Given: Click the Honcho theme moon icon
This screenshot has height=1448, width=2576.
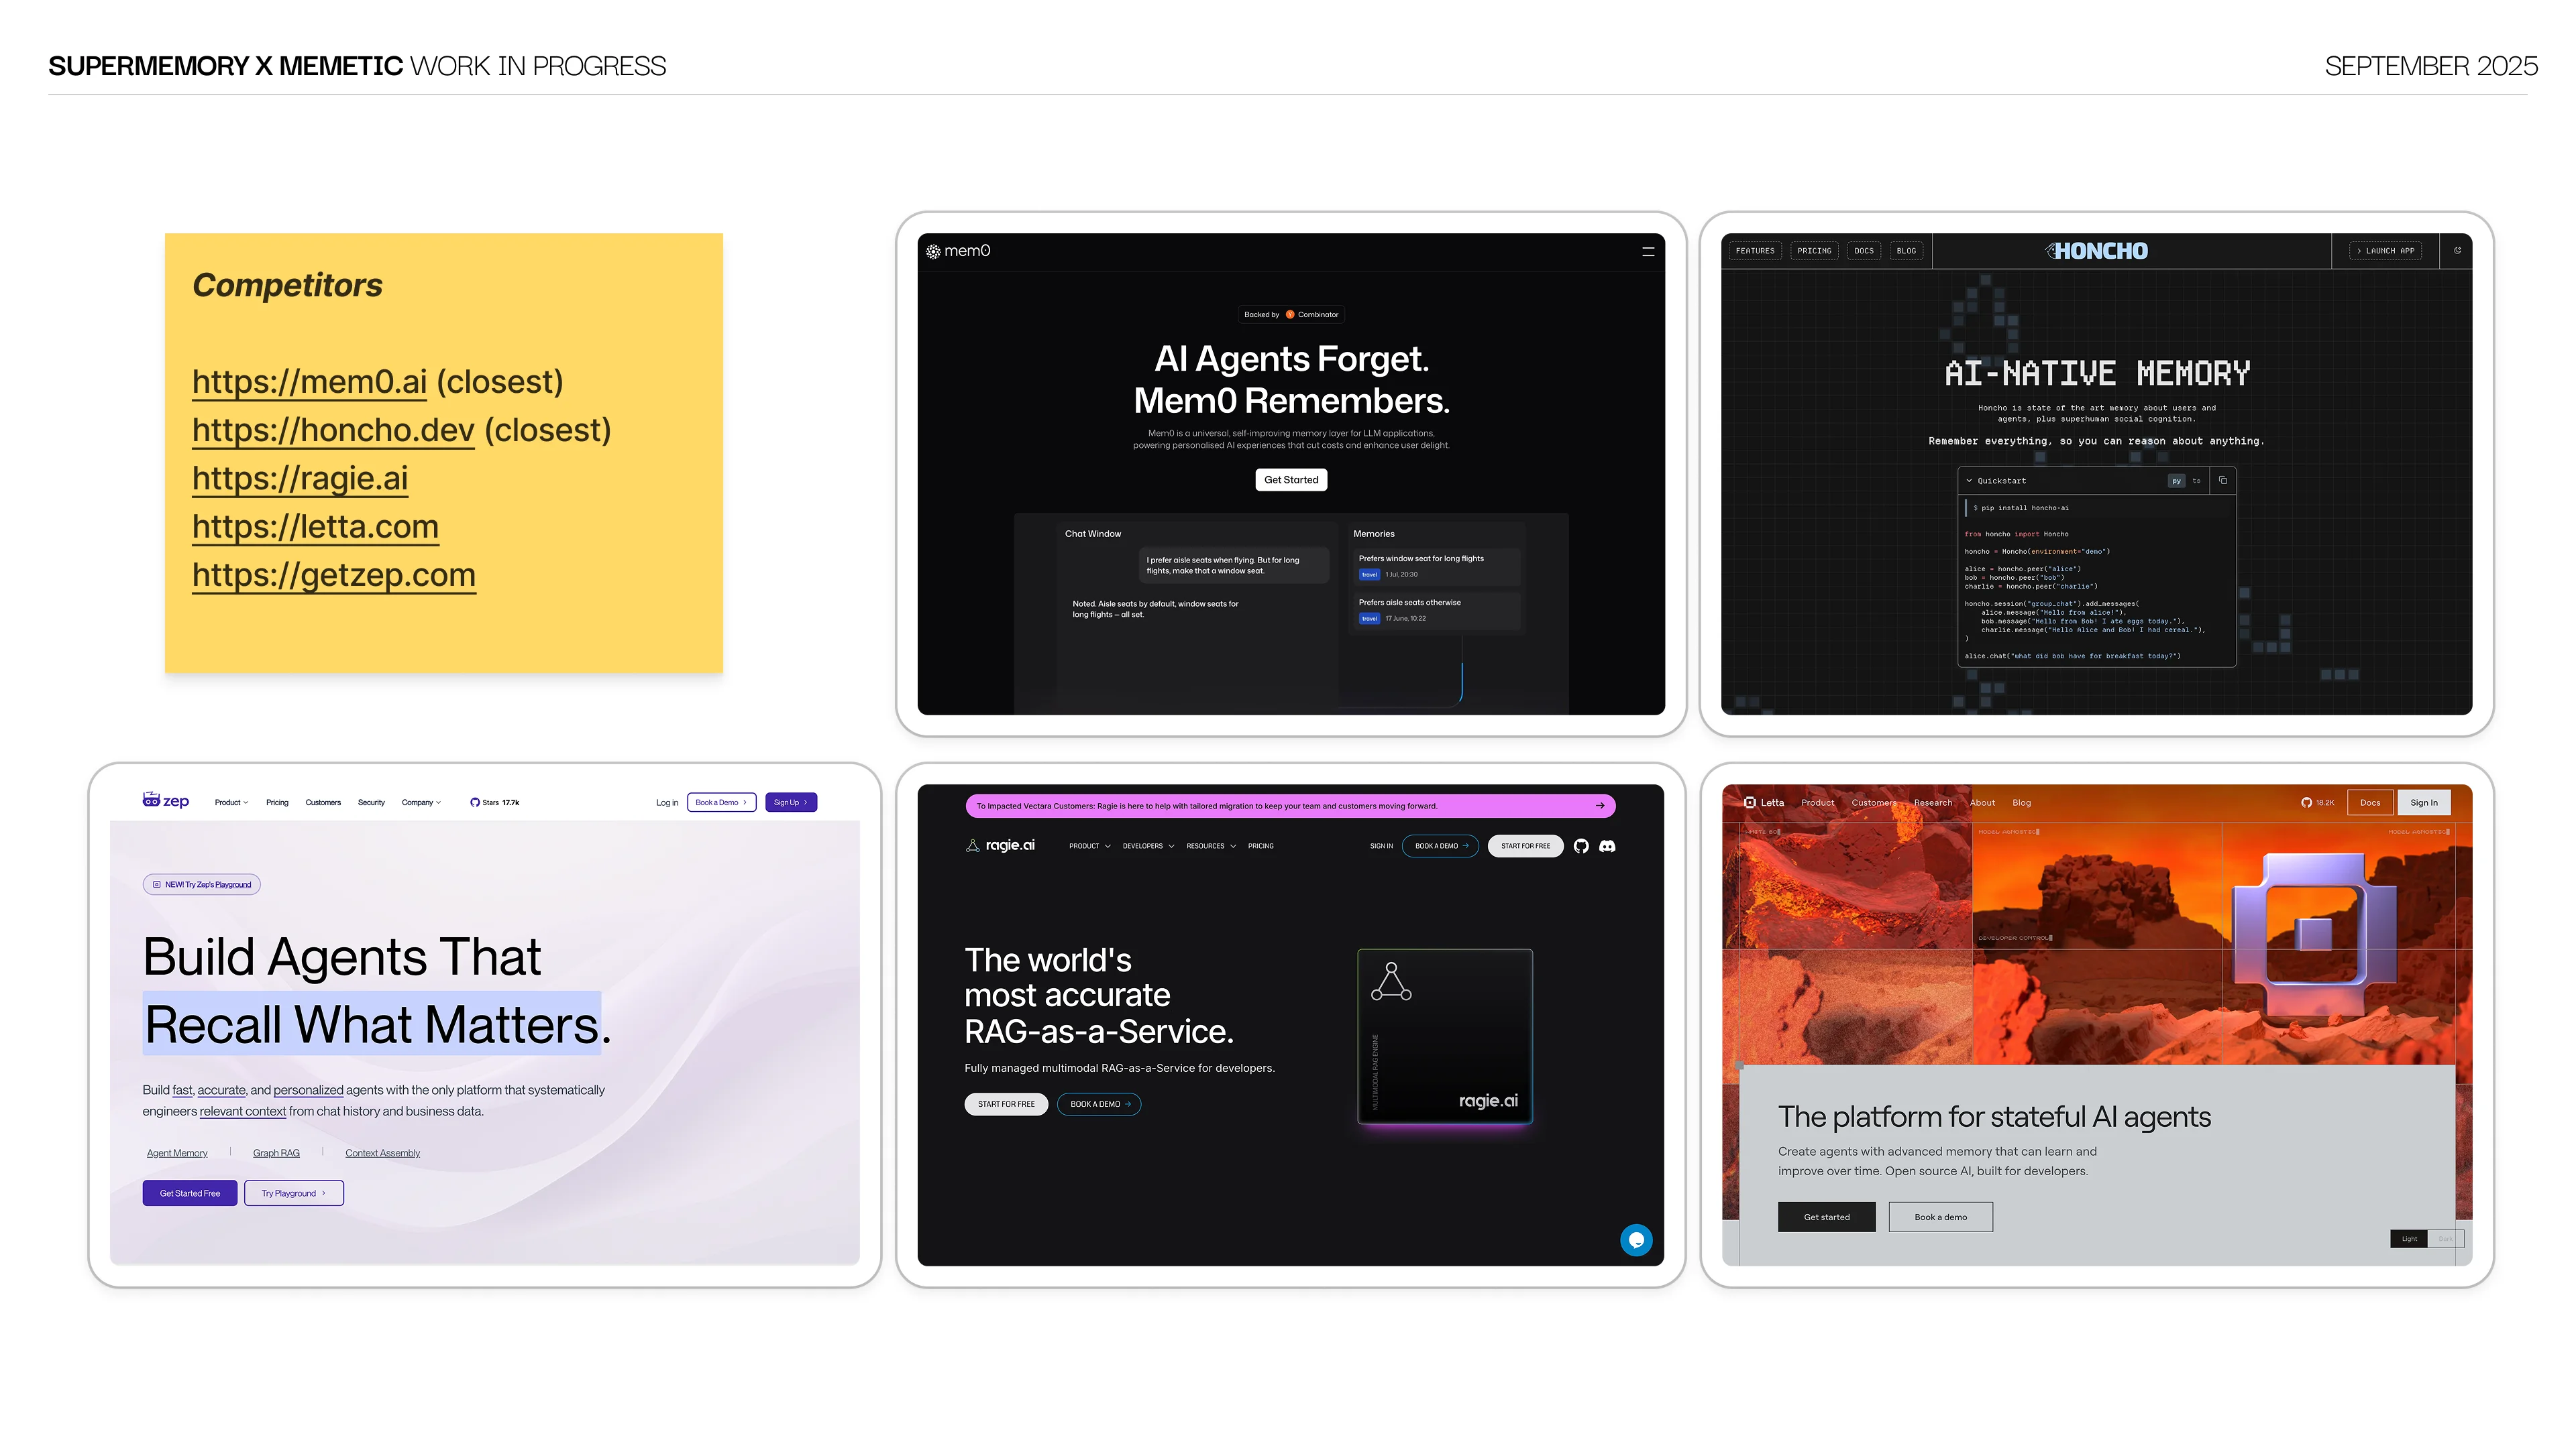Looking at the screenshot, I should click(x=2457, y=251).
